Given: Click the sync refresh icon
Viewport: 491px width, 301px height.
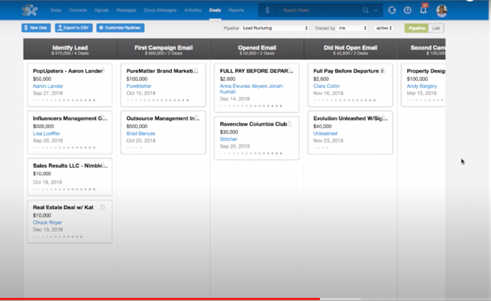Looking at the screenshot, I should 392,11.
